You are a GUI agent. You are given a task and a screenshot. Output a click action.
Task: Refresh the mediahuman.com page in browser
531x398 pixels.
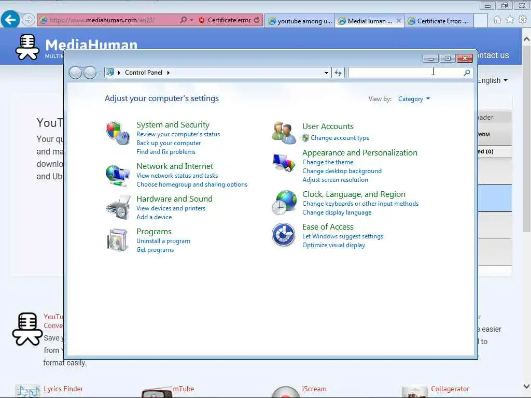[257, 20]
